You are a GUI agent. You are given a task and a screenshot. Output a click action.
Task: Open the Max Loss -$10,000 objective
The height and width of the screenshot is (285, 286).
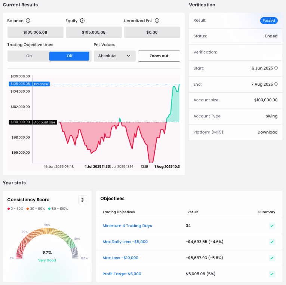tap(120, 258)
